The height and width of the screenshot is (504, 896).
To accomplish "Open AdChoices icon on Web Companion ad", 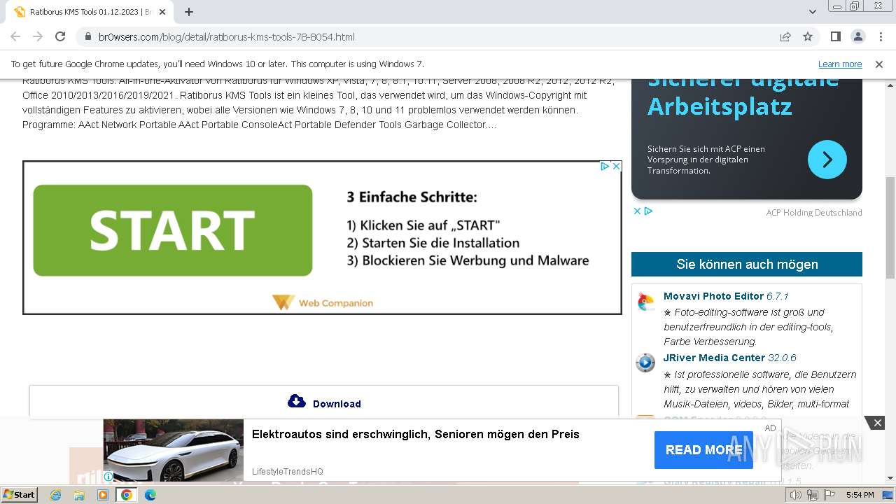I will (x=605, y=167).
